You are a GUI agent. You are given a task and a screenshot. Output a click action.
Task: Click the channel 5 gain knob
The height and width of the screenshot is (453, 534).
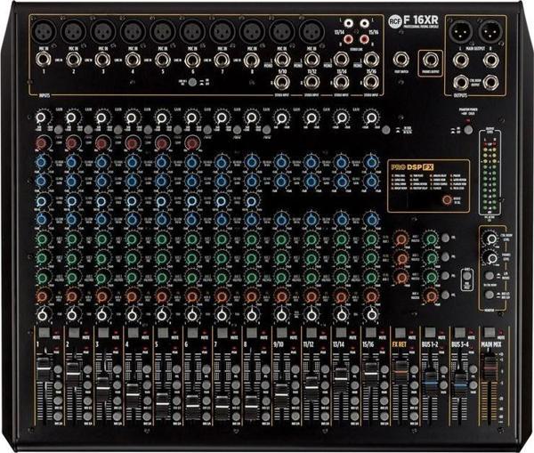tap(161, 117)
